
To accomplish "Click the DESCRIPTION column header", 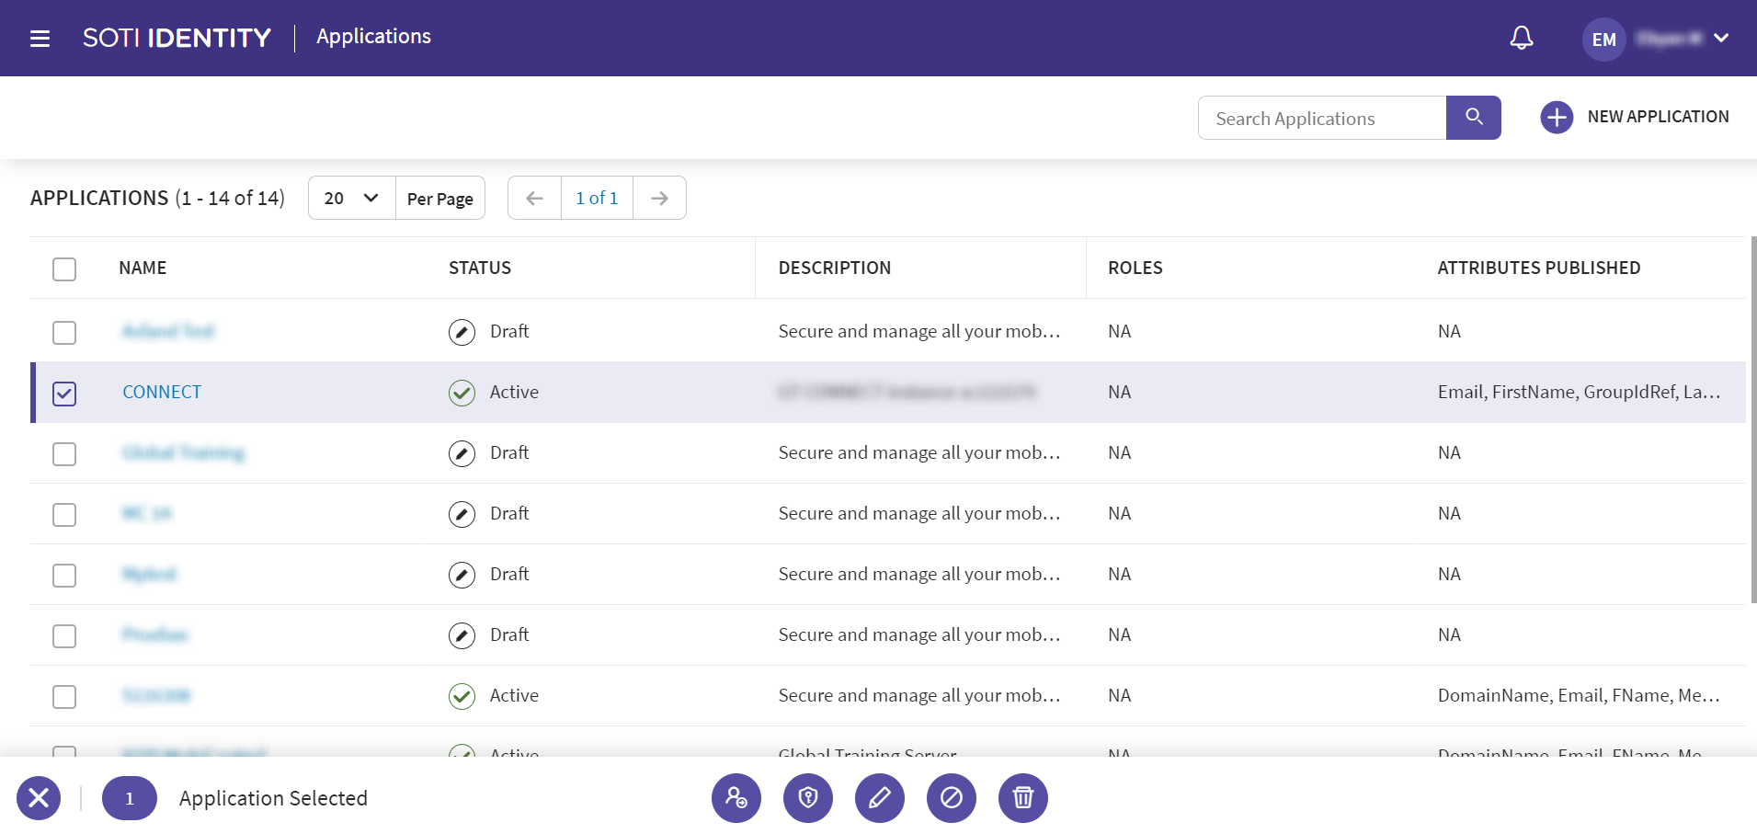I will pyautogui.click(x=835, y=268).
